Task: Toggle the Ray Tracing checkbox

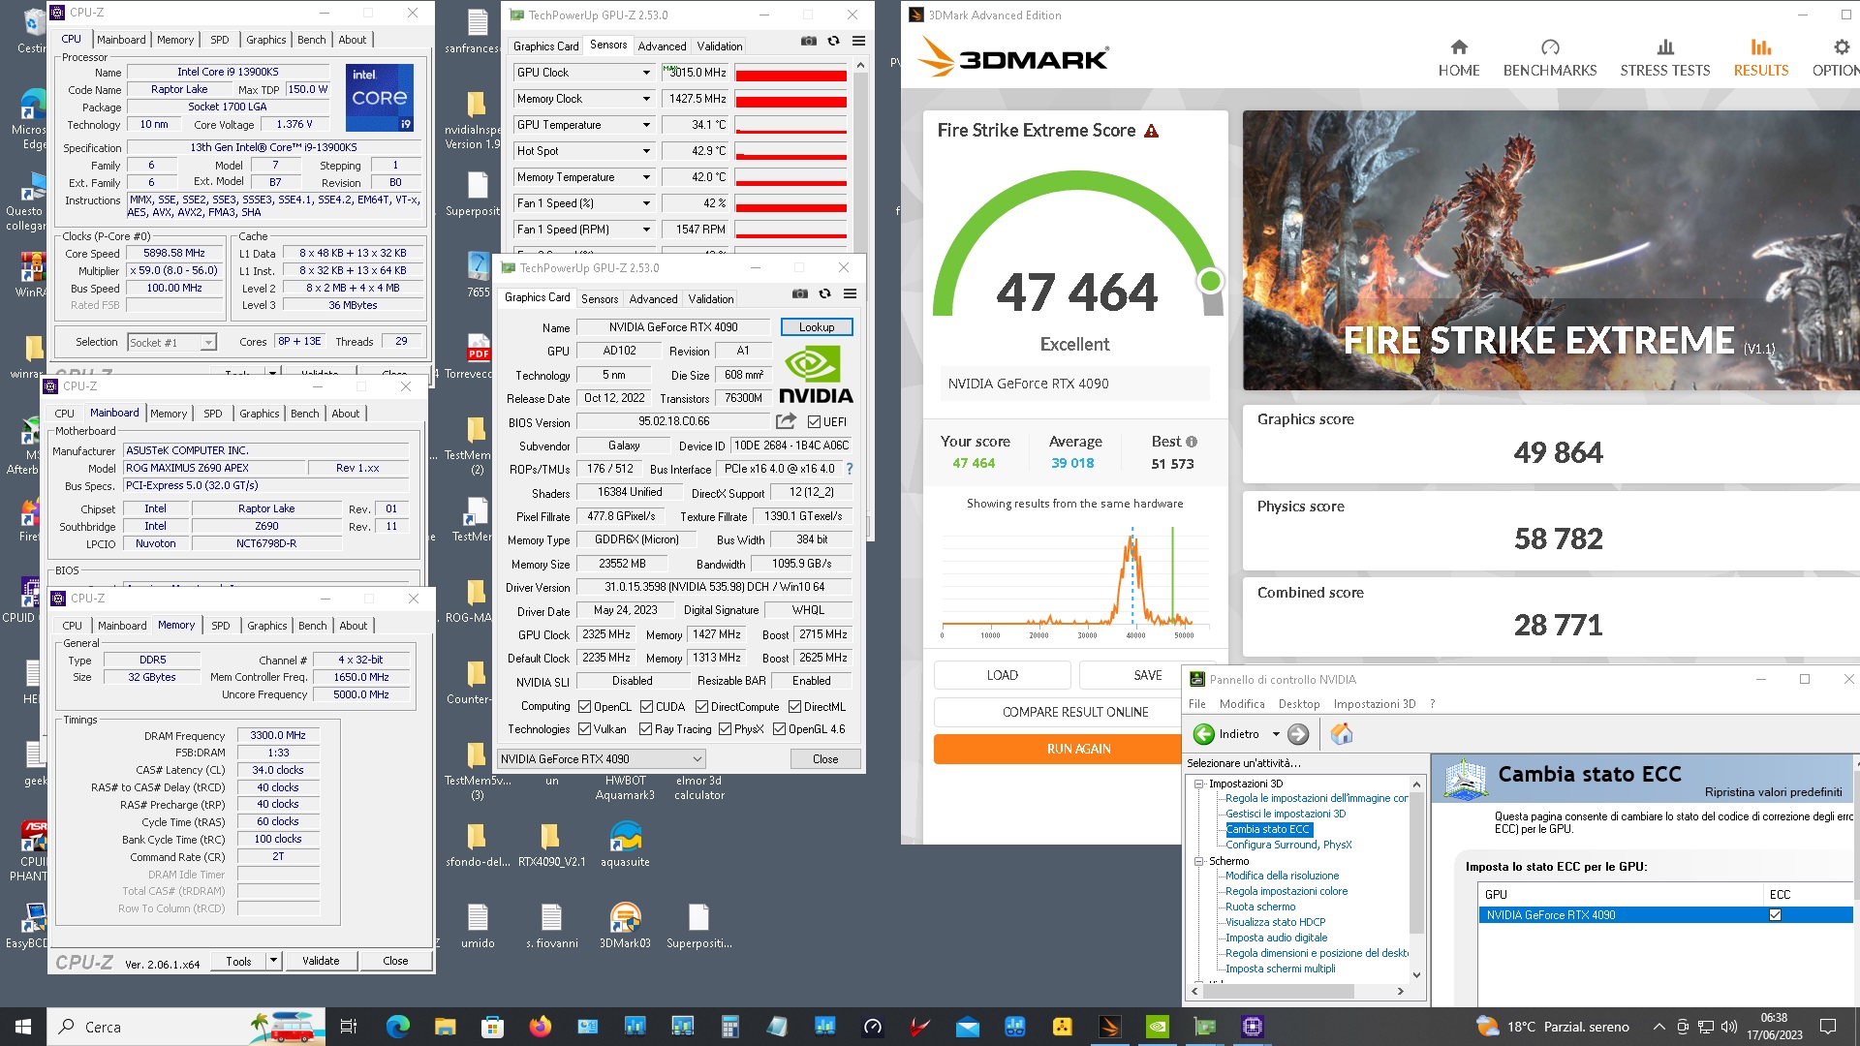Action: click(x=645, y=729)
